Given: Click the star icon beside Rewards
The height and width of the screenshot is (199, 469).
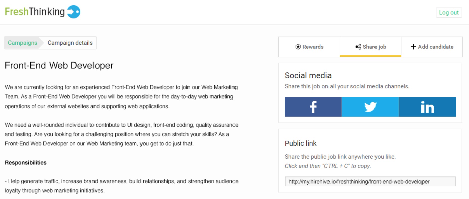Looking at the screenshot, I should click(x=298, y=47).
